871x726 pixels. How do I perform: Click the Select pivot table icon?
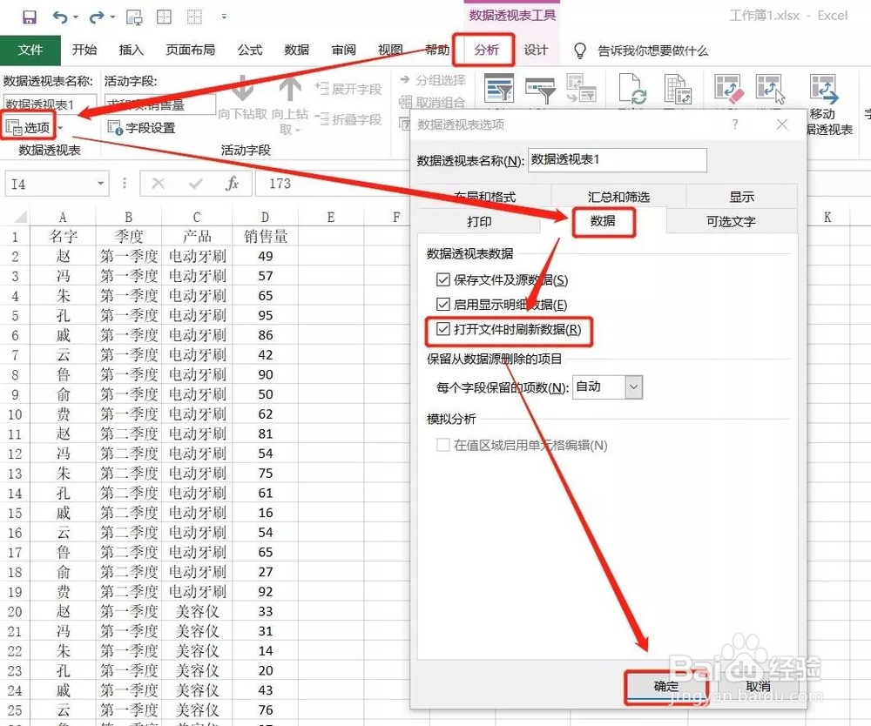tap(771, 89)
